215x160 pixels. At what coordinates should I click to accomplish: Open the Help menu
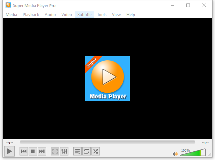pos(131,15)
